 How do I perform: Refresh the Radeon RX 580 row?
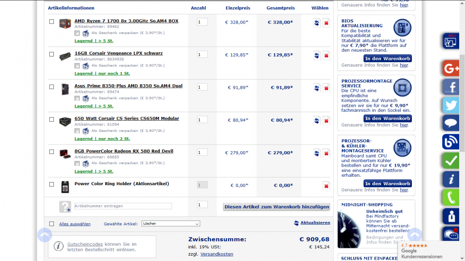(x=317, y=153)
